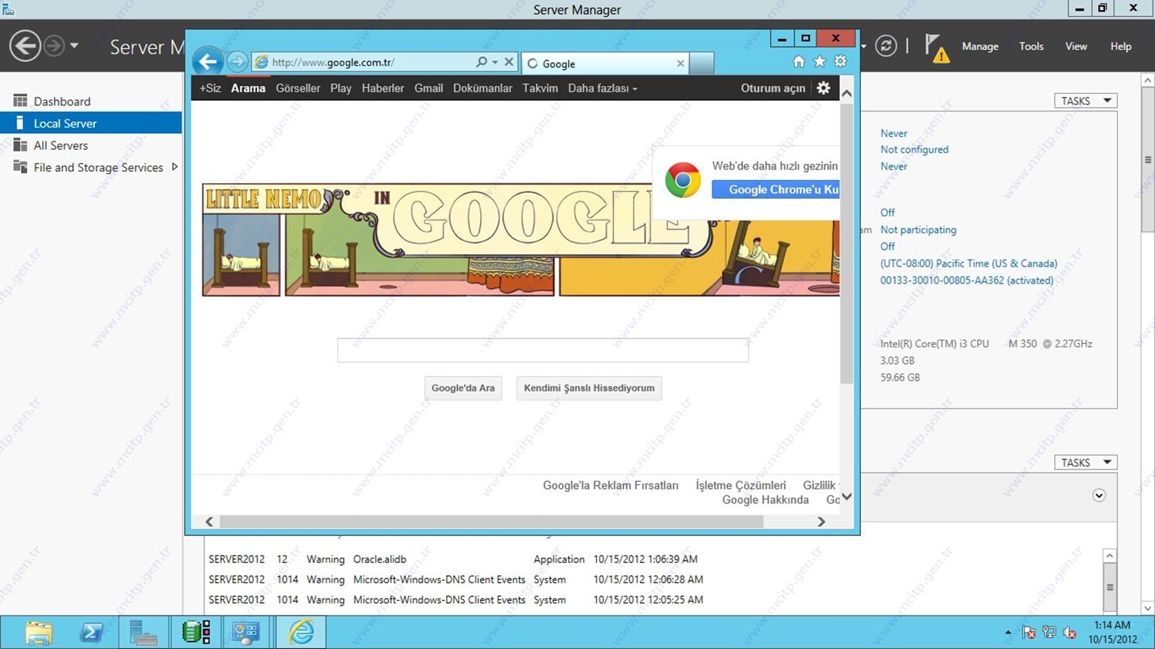Click Google'da Ara button
The height and width of the screenshot is (649, 1155).
click(x=463, y=388)
